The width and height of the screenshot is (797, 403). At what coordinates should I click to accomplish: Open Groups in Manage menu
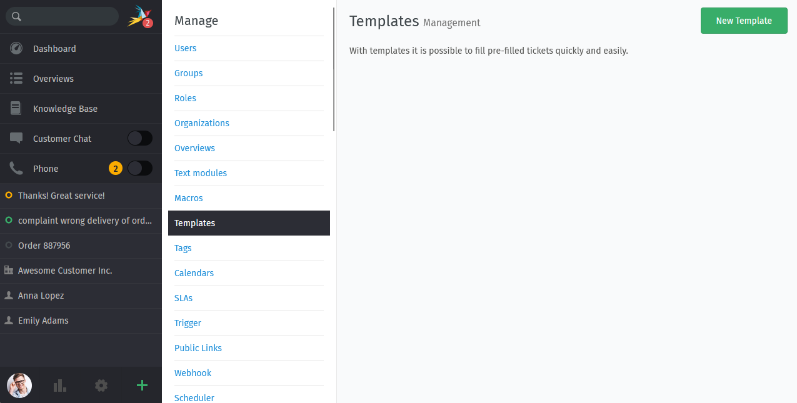[189, 73]
